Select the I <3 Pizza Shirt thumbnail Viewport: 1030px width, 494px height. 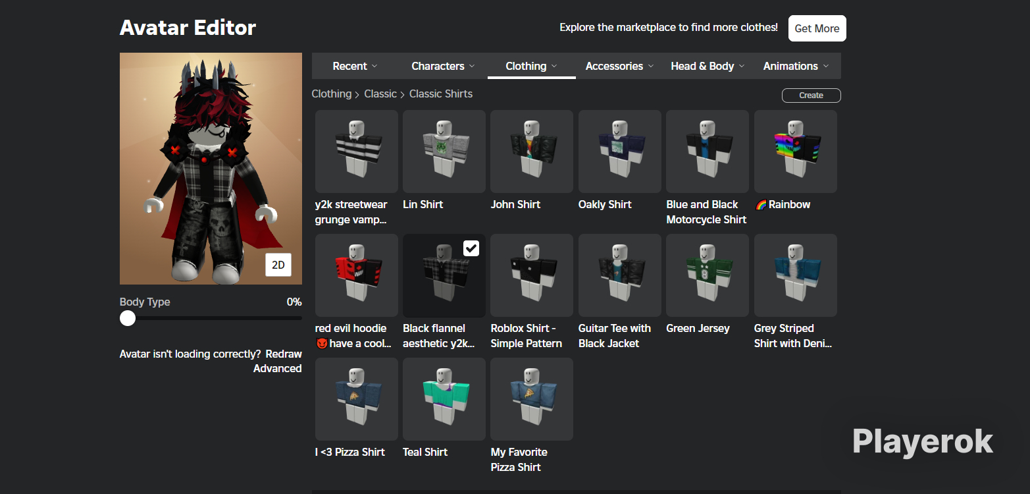[357, 399]
